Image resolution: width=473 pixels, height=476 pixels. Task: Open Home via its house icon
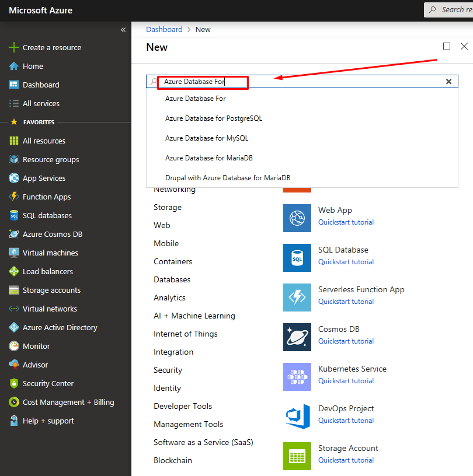14,66
